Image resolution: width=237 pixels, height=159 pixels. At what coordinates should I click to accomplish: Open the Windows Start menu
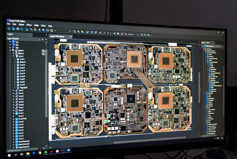pyautogui.click(x=9, y=155)
